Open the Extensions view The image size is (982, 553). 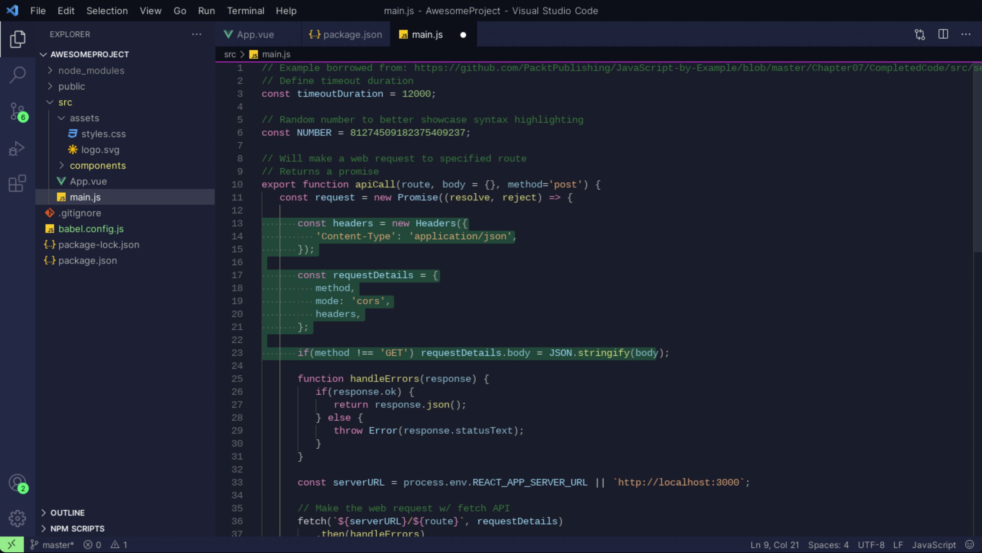click(x=17, y=184)
